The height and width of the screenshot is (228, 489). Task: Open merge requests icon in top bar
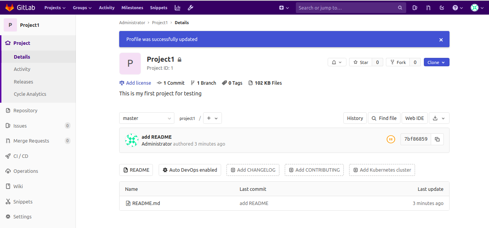(428, 8)
